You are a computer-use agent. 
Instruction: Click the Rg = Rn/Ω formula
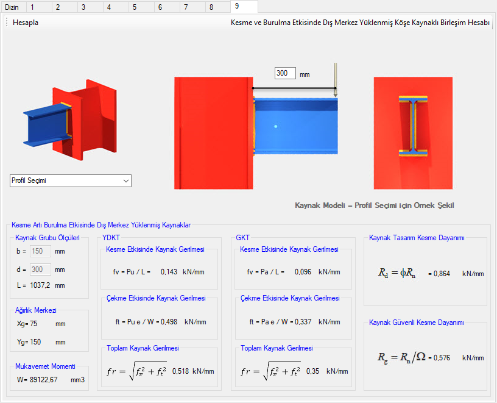click(x=401, y=357)
